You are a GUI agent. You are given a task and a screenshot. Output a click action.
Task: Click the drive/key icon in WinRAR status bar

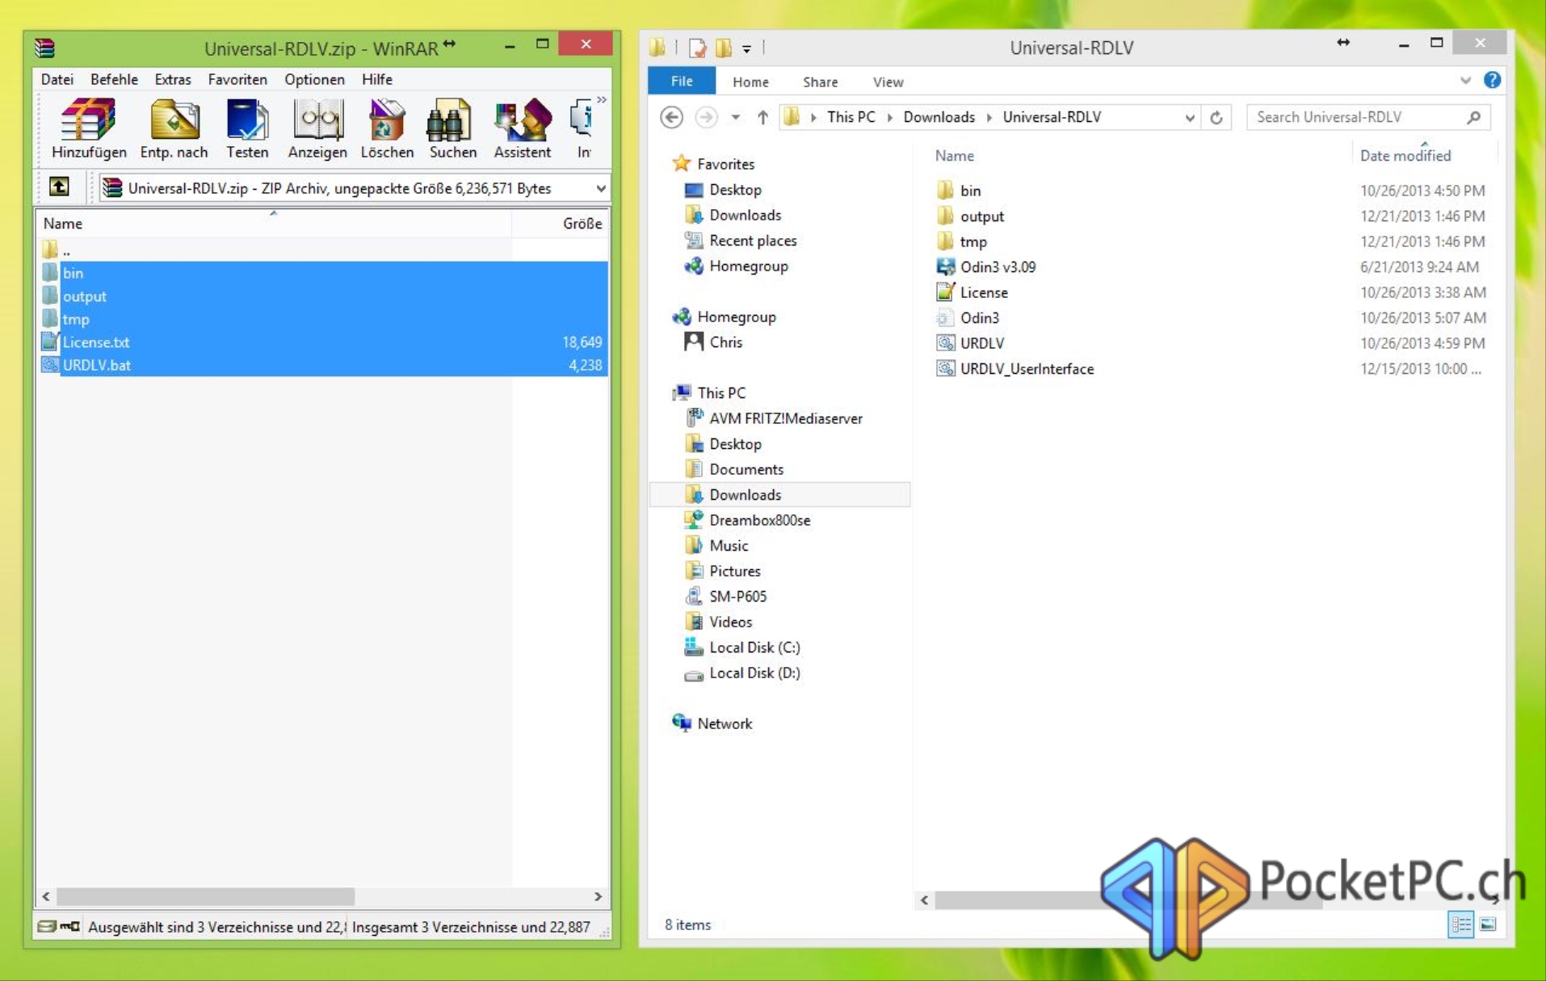(58, 926)
